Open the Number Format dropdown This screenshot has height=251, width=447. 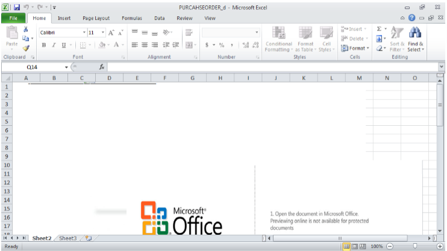coord(257,33)
